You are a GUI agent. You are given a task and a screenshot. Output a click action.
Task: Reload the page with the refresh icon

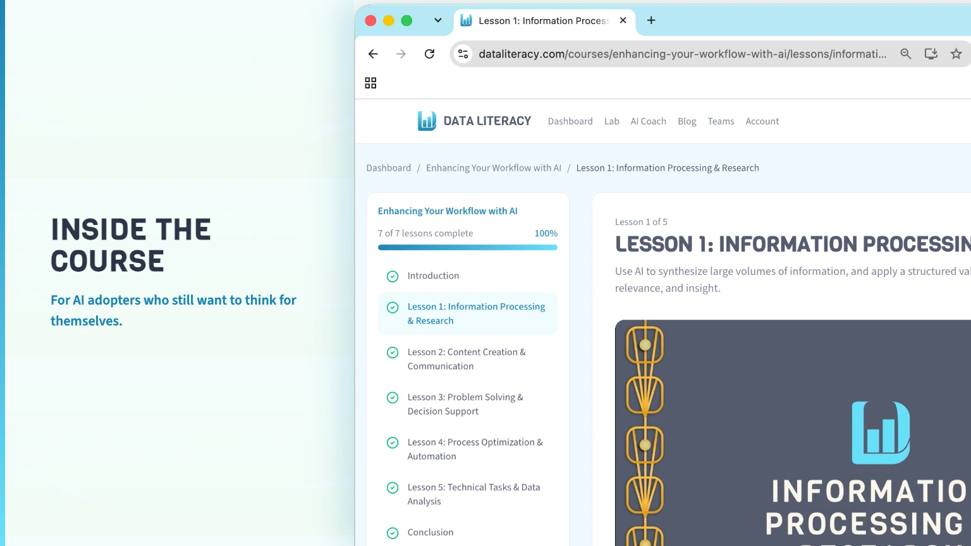click(429, 54)
